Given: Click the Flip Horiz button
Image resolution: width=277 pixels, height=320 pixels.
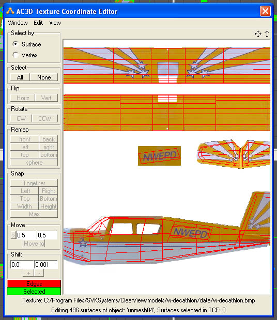Looking at the screenshot, I should coord(23,98).
